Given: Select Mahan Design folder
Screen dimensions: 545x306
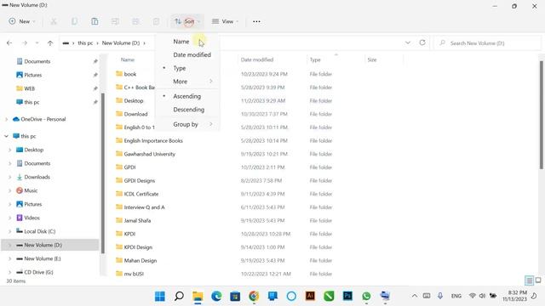Looking at the screenshot, I should (x=141, y=261).
